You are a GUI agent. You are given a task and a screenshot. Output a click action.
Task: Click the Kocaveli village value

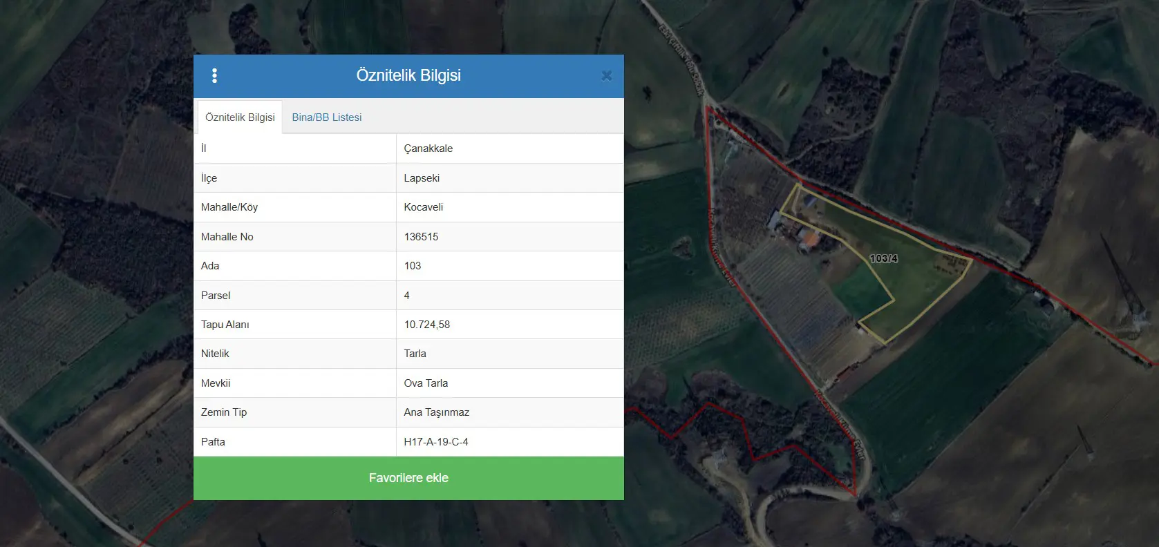click(424, 207)
